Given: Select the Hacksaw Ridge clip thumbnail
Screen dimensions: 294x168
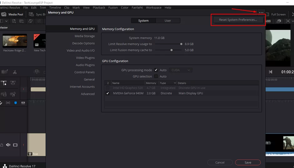Looking at the screenshot, I should tap(15, 41).
